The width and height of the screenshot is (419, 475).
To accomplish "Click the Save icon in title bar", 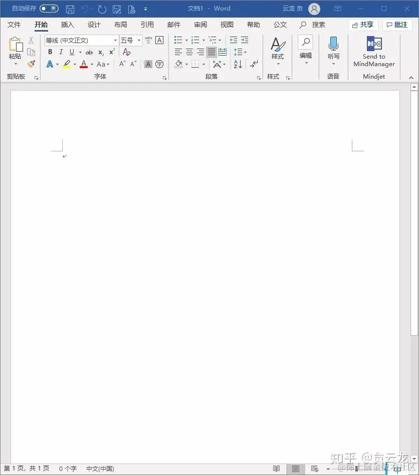I will [70, 9].
